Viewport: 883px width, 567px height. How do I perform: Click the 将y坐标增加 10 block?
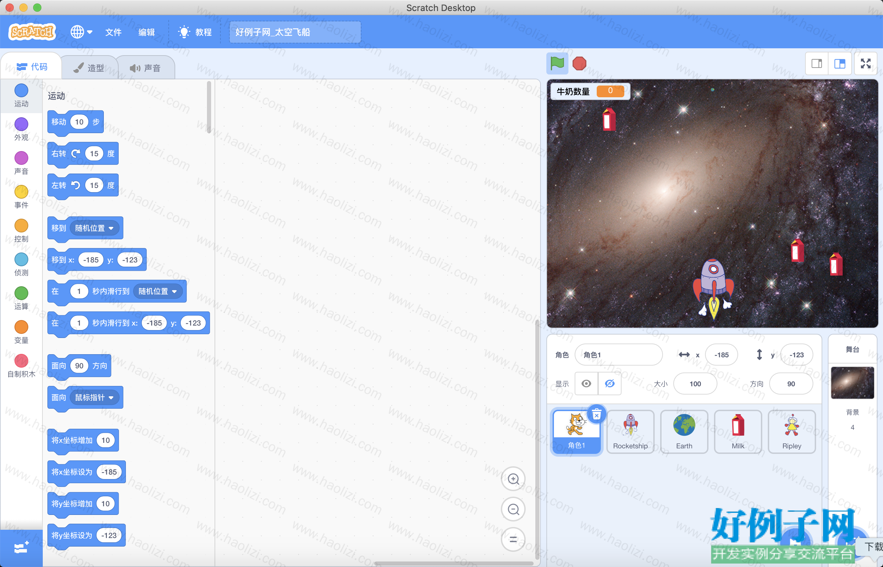[83, 504]
